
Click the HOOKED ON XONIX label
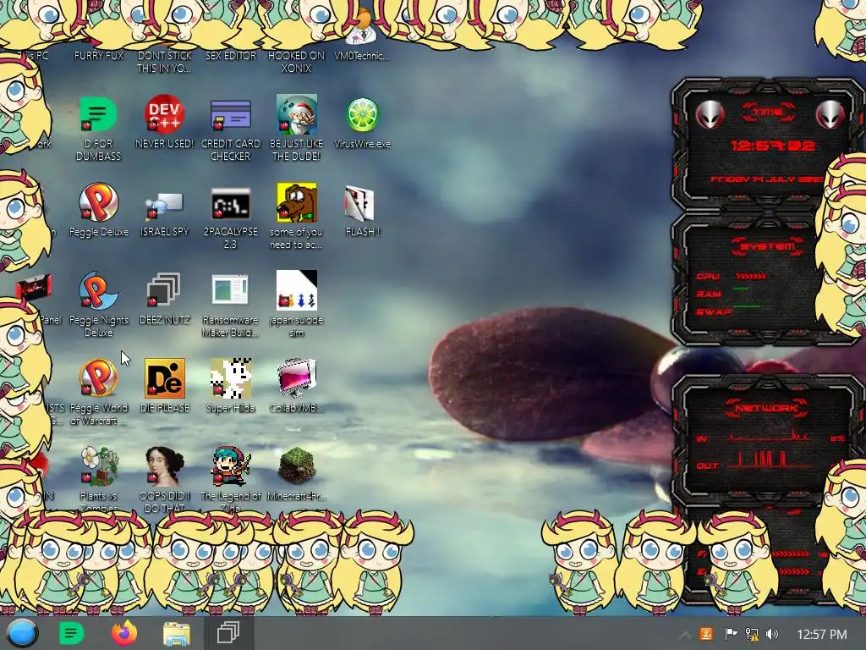pyautogui.click(x=297, y=62)
